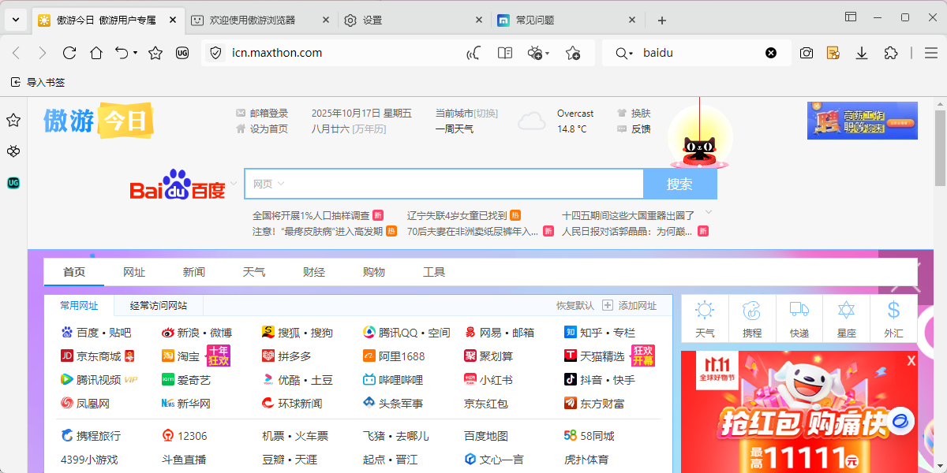The width and height of the screenshot is (947, 473).
Task: Open the split-screen icon near window controls
Action: [851, 17]
